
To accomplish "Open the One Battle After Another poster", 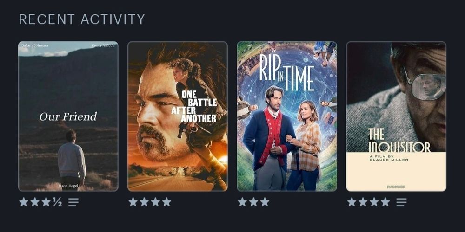I will click(177, 116).
